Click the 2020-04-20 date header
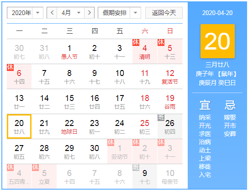248x191 pixels. pos(217,13)
